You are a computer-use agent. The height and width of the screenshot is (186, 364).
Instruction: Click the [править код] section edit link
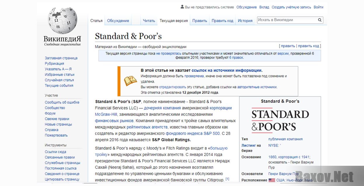point(309,46)
